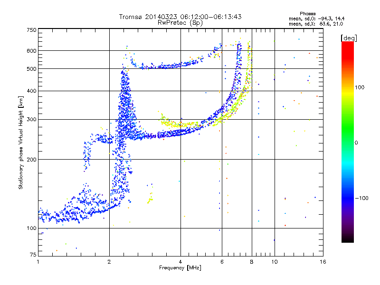Viewport: 380px width, 285px height.
Task: Click the colorbar tick label '100'
Action: pos(360,87)
